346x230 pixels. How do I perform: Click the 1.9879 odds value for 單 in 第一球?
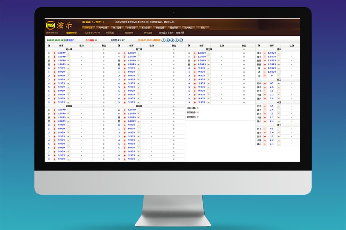pyautogui.click(x=62, y=61)
